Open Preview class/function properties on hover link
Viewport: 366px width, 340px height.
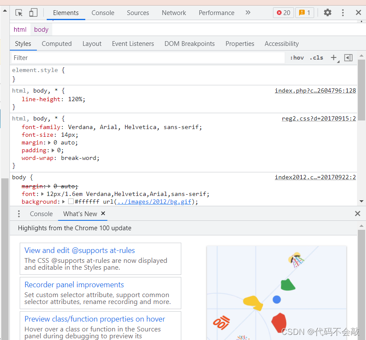click(95, 319)
